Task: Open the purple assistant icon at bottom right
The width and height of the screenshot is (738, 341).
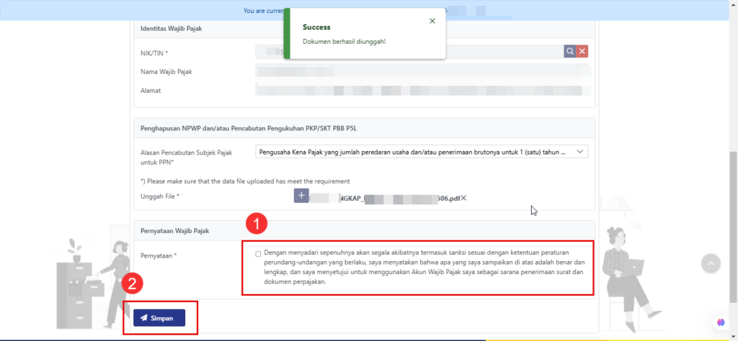Action: pos(720,322)
